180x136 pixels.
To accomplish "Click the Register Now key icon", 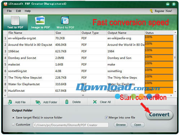I will point(151,11).
